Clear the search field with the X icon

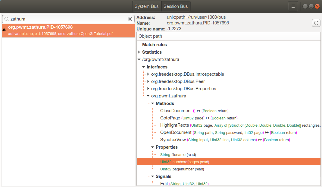tap(130, 19)
